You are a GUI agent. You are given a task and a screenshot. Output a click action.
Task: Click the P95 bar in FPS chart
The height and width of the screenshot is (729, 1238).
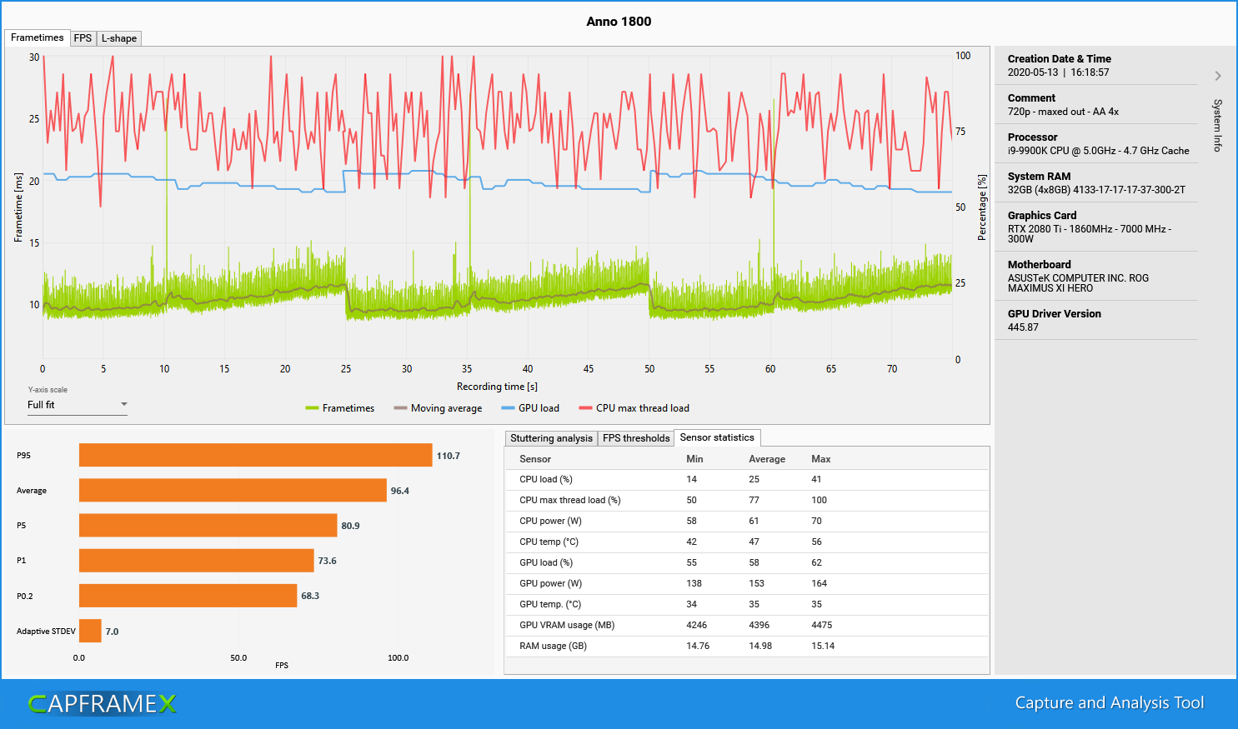click(256, 455)
